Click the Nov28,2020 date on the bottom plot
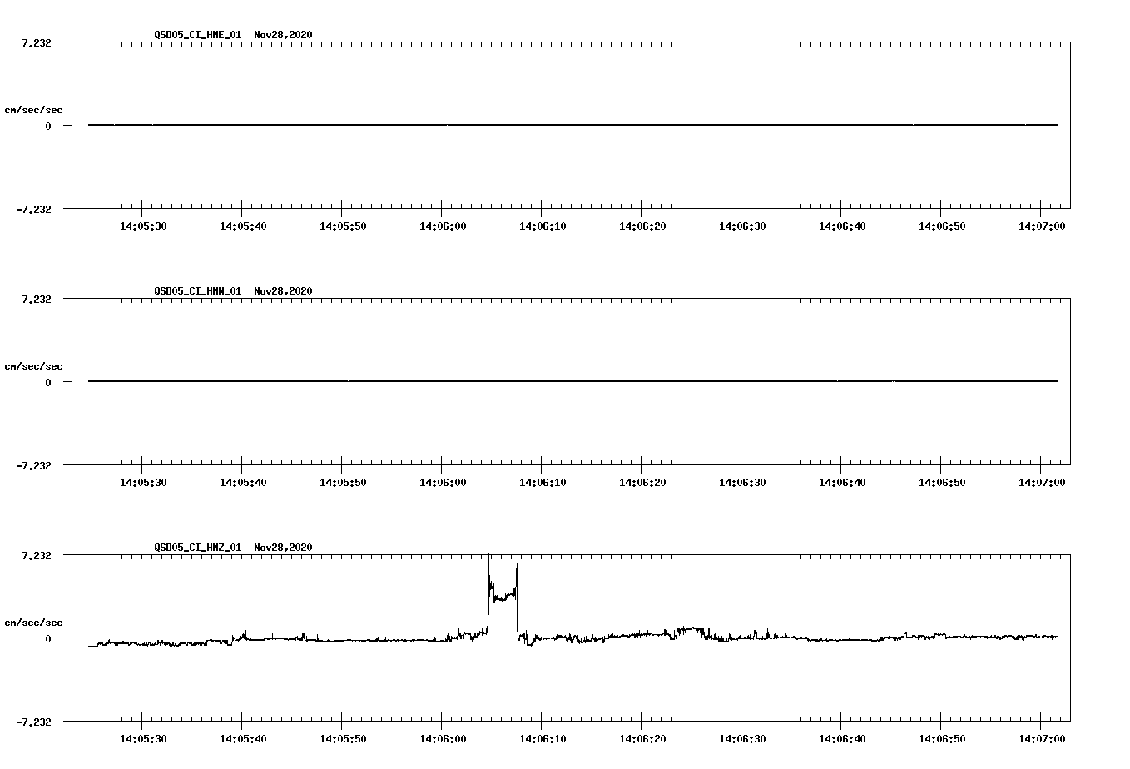Viewport: 1130px width, 769px height. coord(283,548)
